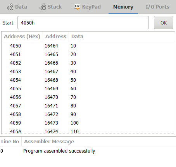
Task: Click data cell showing 100
Action: [x=74, y=123]
